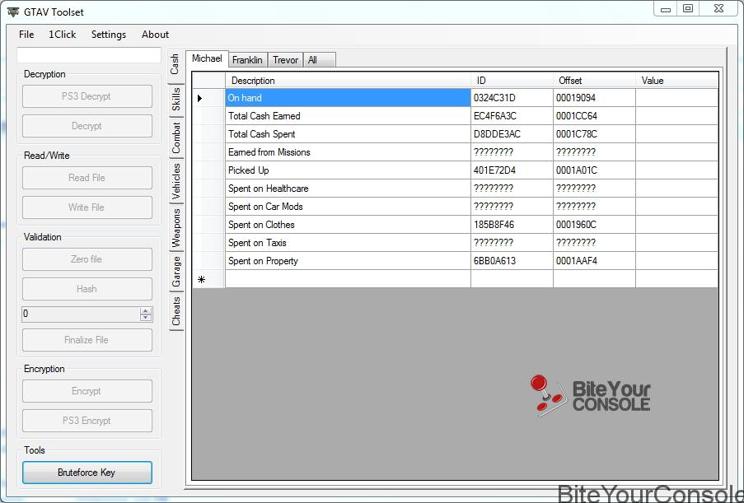
Task: Click the Offset cell 0001CC64
Action: point(594,116)
